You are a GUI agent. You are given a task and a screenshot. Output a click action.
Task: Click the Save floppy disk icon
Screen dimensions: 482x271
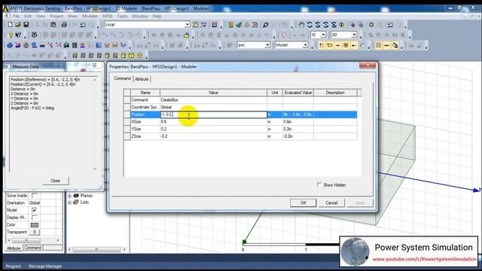[26, 25]
